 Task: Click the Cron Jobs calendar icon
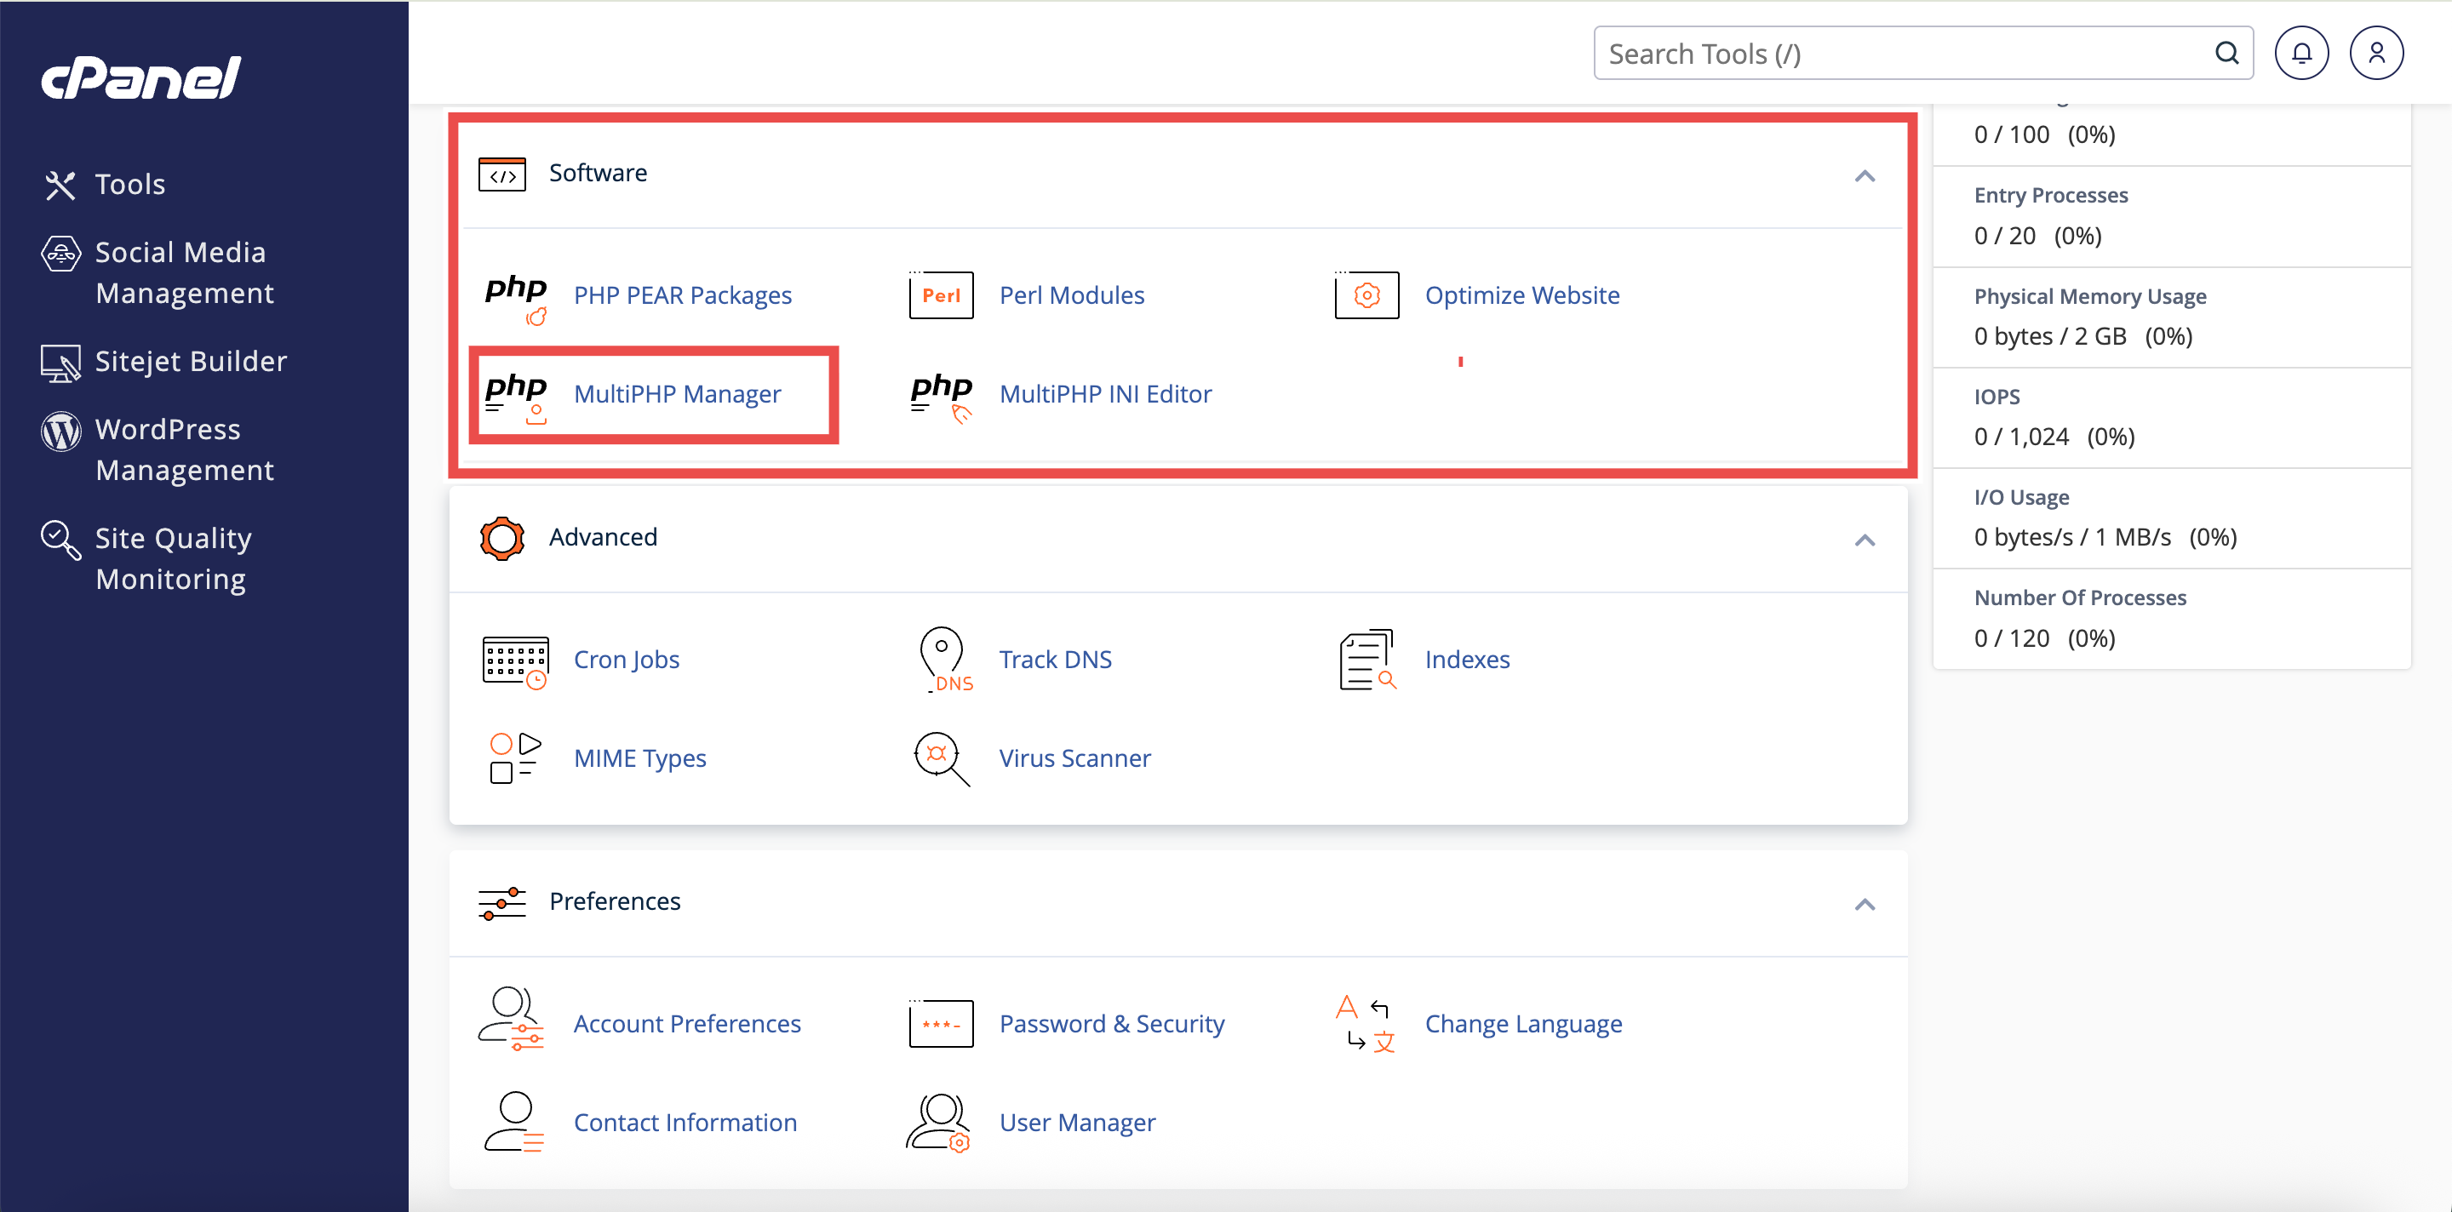(515, 660)
